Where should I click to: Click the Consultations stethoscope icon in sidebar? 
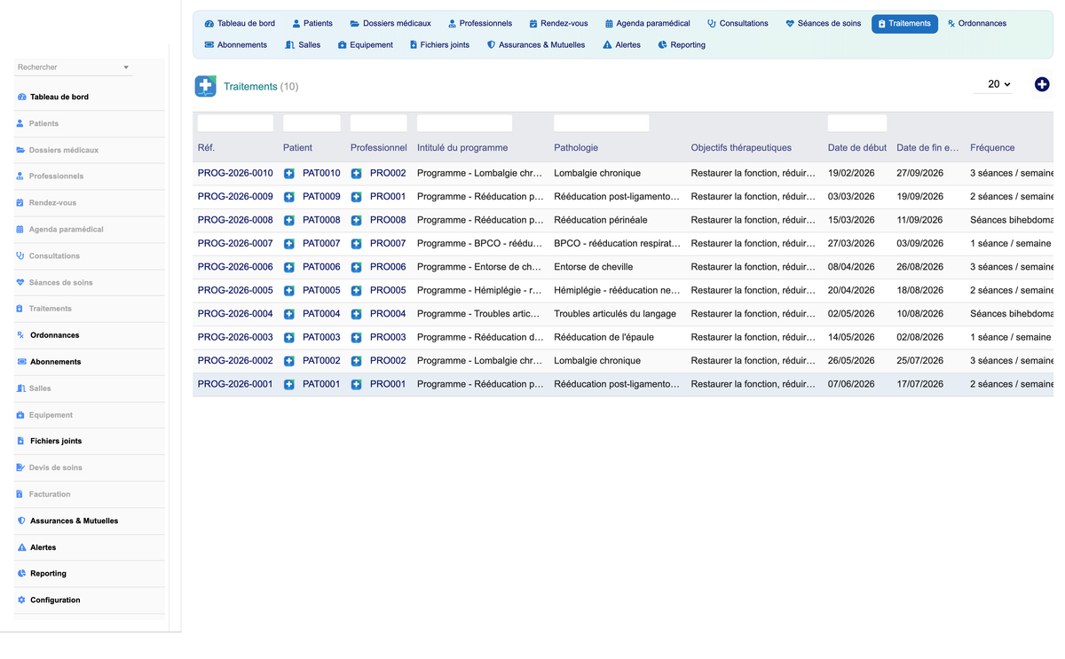(x=20, y=255)
